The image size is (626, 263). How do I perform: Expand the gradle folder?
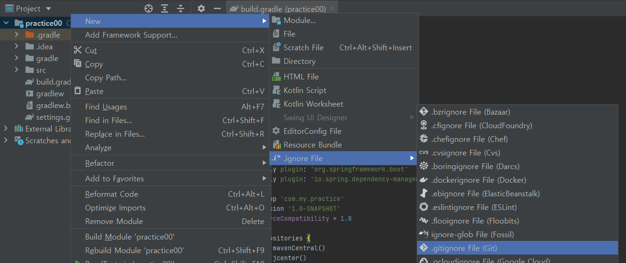coord(16,58)
